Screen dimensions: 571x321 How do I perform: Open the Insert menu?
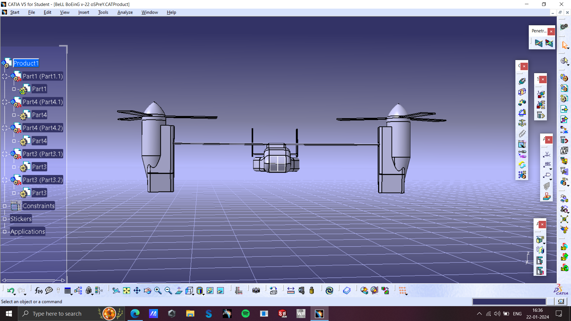[84, 12]
